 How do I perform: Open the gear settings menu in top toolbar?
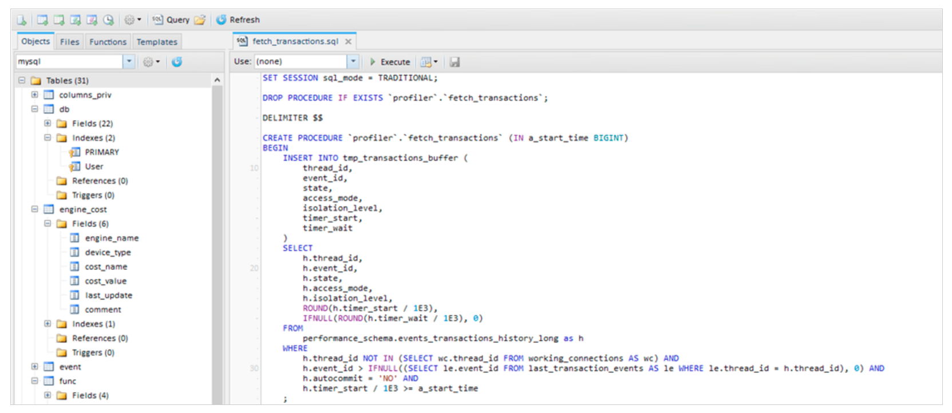tap(133, 20)
